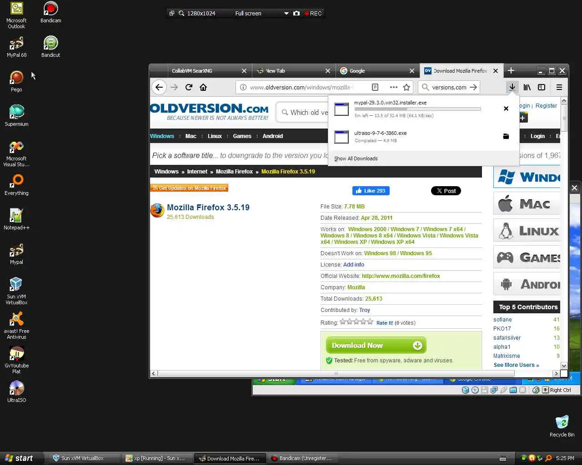582x465 pixels.
Task: Toggle Reader View in the address bar
Action: pos(375,87)
